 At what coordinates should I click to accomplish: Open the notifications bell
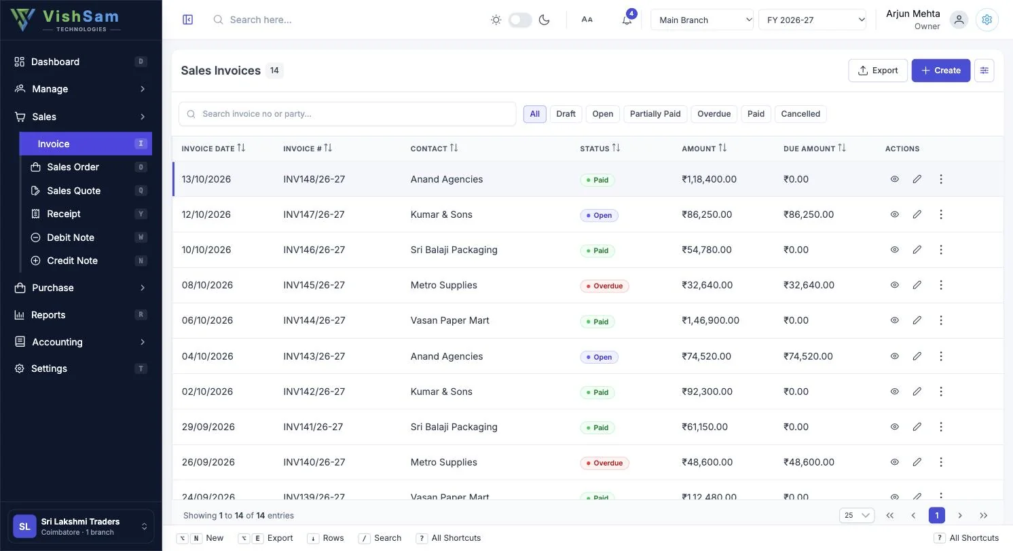[627, 20]
